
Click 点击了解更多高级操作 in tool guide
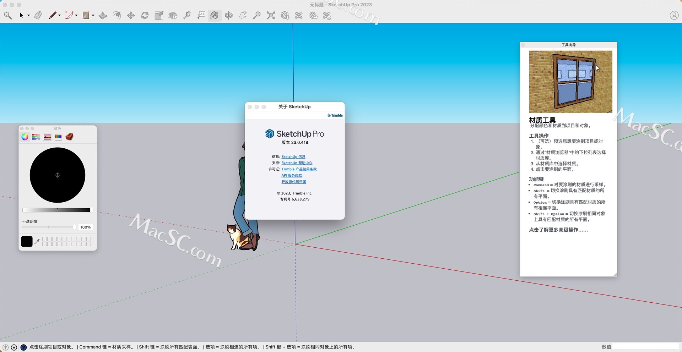[x=558, y=230]
